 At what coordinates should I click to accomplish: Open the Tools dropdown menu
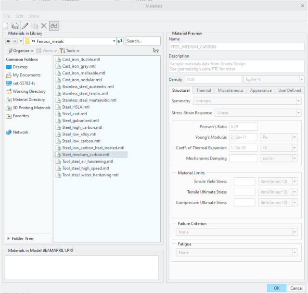point(69,50)
